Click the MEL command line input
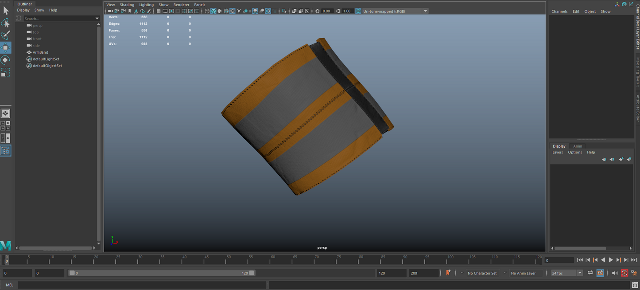Viewport: 640px width, 290px height. pos(142,285)
